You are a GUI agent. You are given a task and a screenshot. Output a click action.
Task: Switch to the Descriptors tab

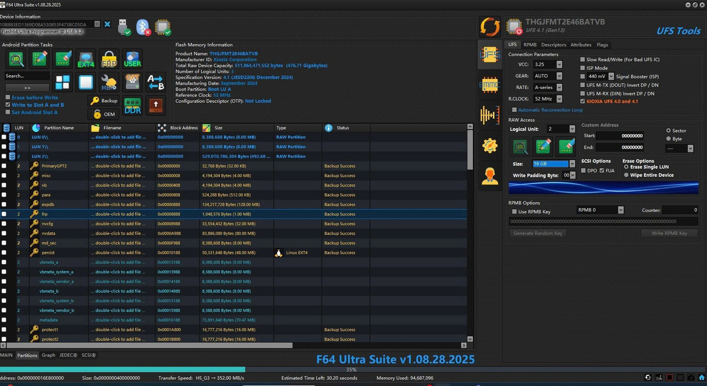point(553,45)
